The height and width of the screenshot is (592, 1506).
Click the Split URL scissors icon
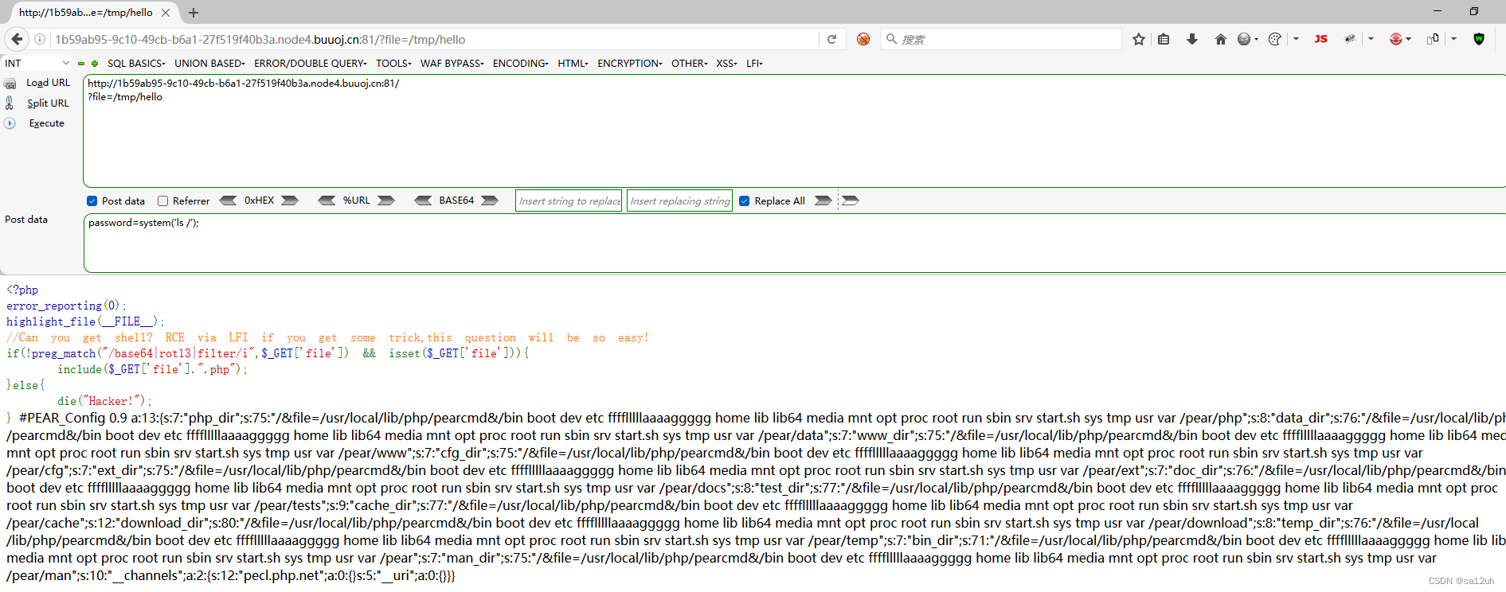coord(10,103)
